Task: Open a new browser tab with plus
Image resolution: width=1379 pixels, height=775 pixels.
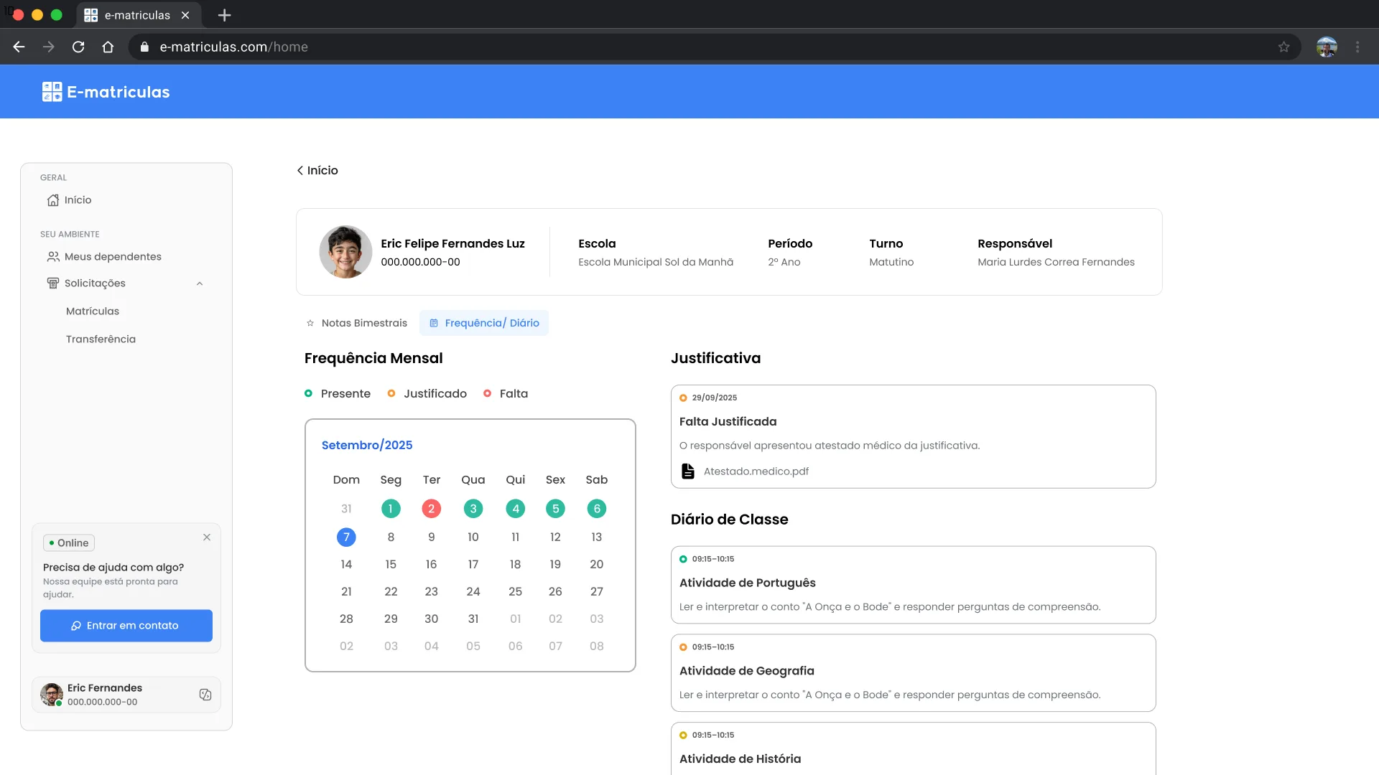Action: [x=224, y=15]
